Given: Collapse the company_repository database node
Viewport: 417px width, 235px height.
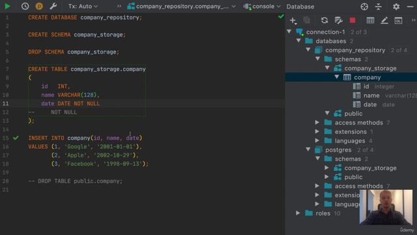Looking at the screenshot, I should coord(308,50).
